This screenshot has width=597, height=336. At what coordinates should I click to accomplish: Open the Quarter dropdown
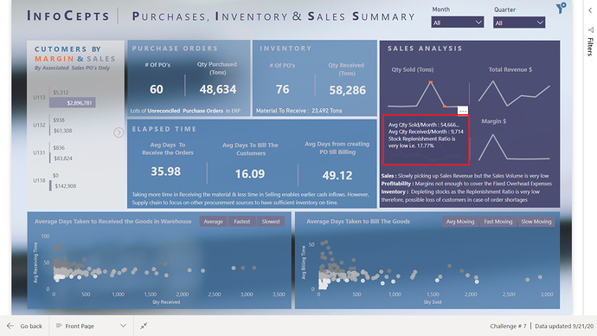point(519,23)
